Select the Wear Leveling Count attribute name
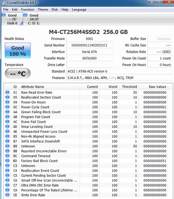 (x=37, y=127)
